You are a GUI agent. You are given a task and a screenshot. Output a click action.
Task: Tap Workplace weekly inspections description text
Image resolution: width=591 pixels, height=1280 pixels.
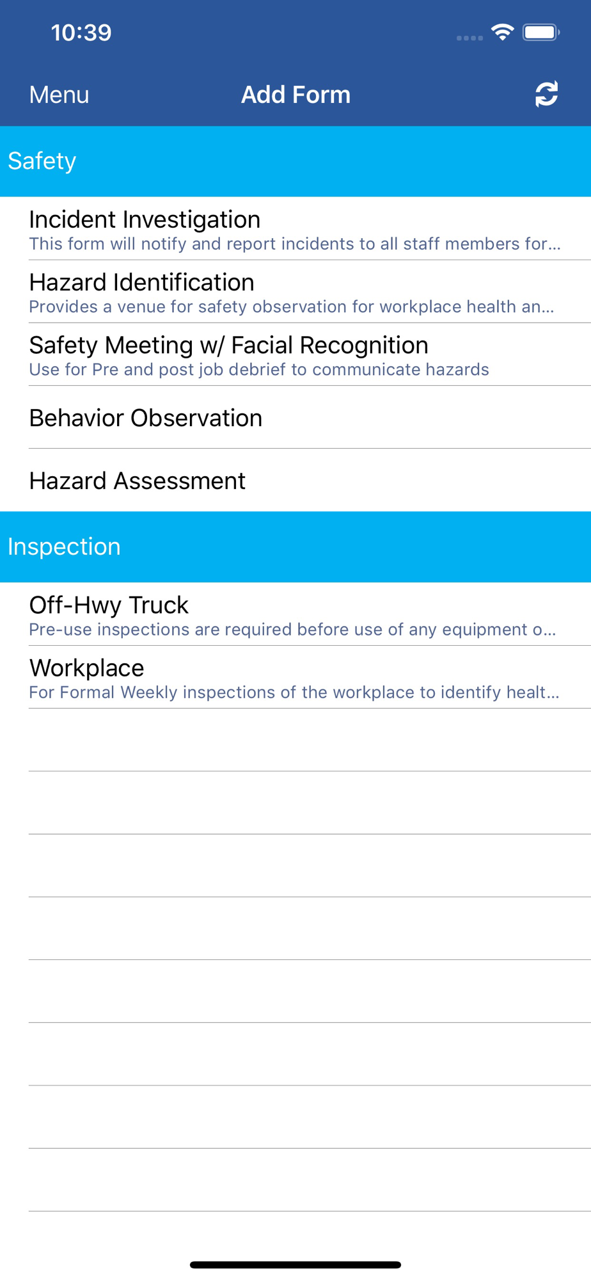pyautogui.click(x=294, y=692)
